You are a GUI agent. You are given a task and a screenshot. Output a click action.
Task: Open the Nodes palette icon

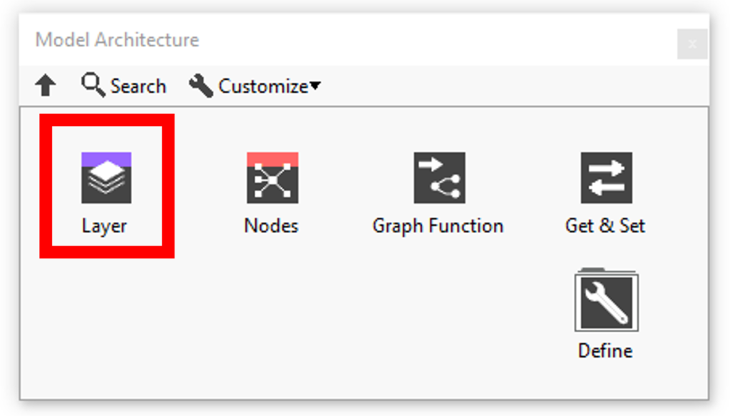tap(272, 178)
